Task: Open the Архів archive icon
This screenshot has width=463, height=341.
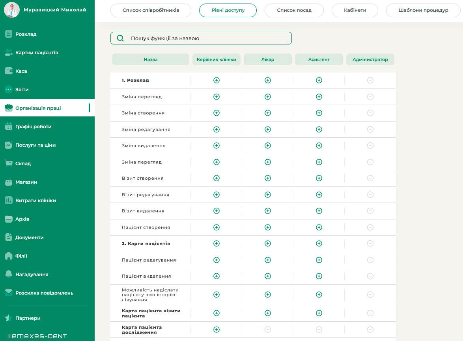Action: coord(9,219)
